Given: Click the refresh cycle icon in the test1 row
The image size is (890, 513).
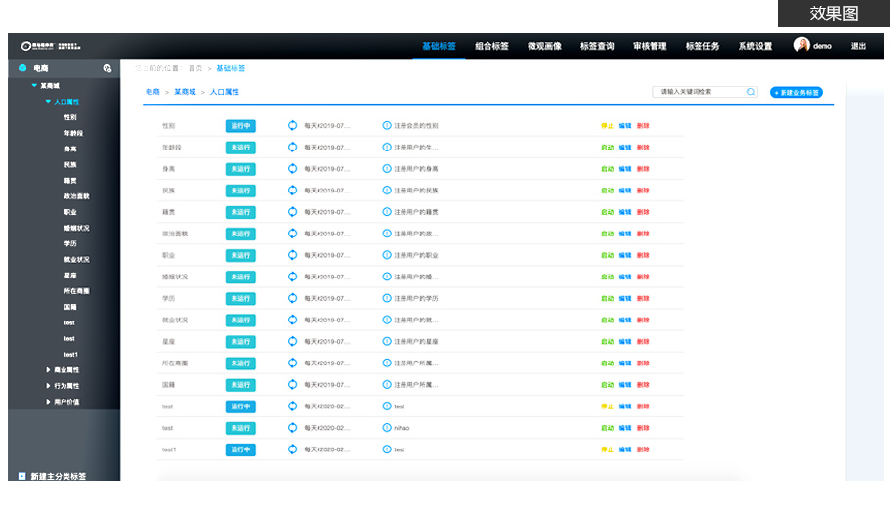Looking at the screenshot, I should tap(292, 449).
